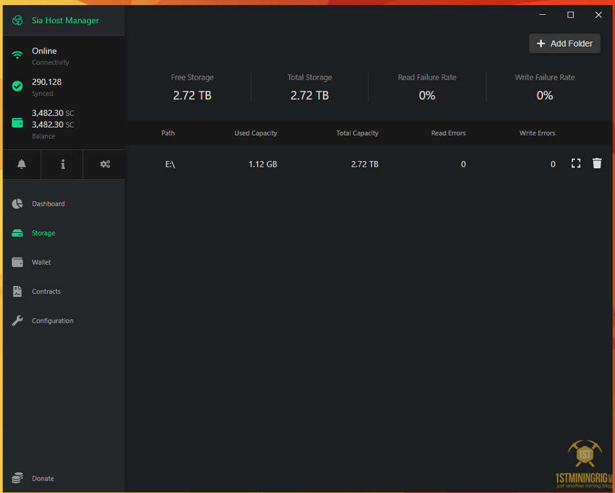Click the Total Capacity column header
615x493 pixels.
tap(357, 133)
